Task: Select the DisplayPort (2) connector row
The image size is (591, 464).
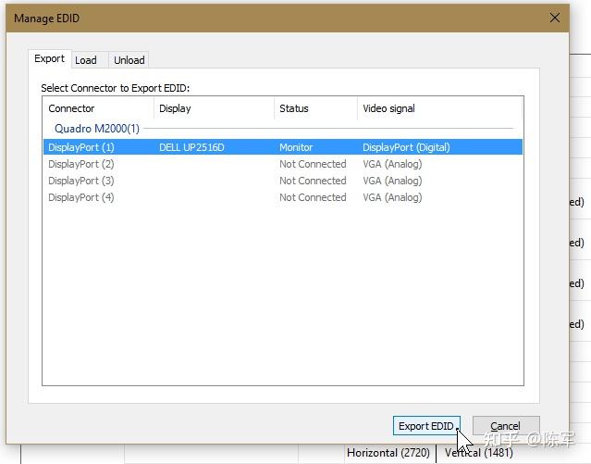Action: (283, 164)
